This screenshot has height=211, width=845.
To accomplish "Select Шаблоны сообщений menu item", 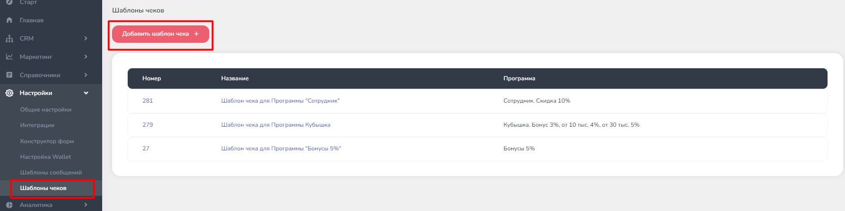I will coord(51,173).
